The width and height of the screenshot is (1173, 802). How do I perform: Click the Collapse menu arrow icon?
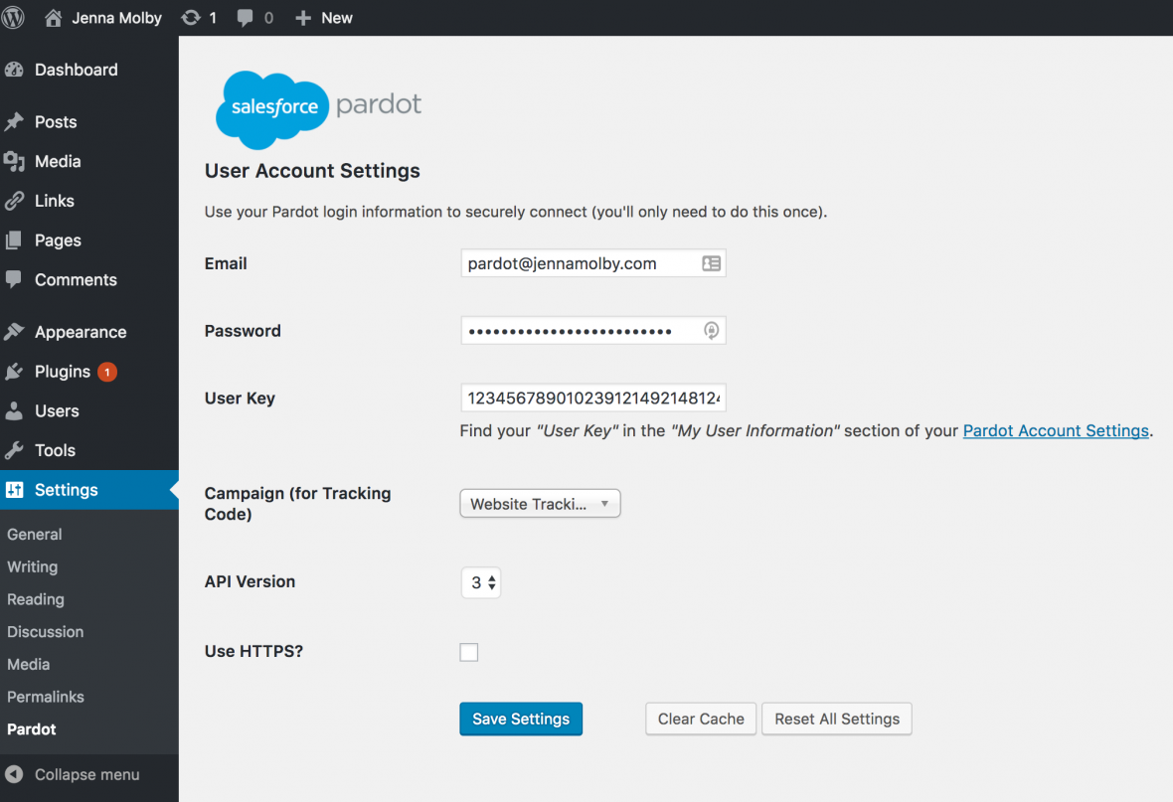tap(14, 774)
